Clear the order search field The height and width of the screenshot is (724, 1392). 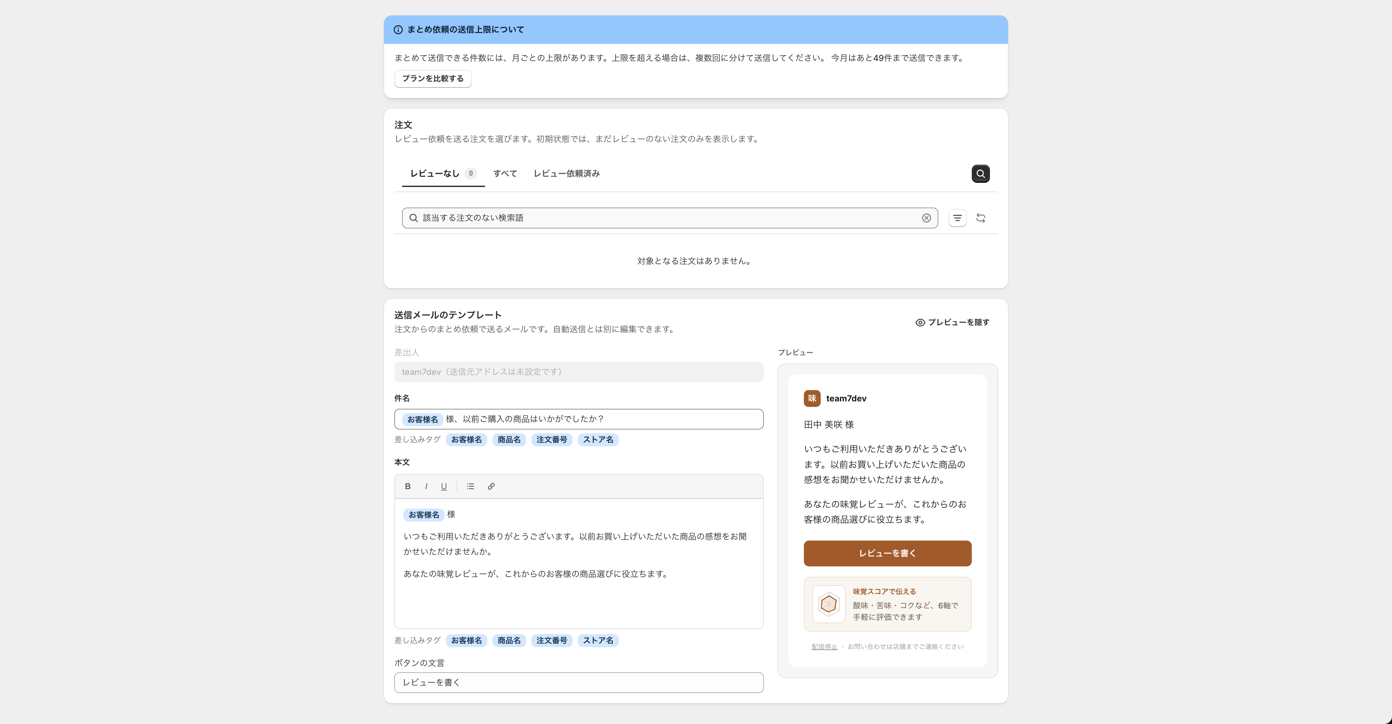[926, 218]
